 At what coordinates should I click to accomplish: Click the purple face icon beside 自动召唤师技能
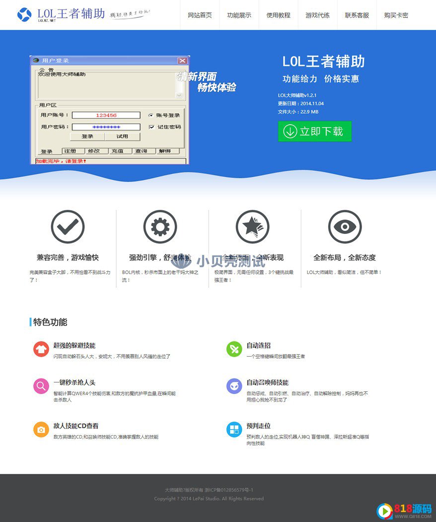(234, 386)
